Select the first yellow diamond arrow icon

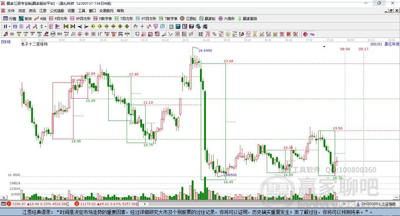point(93,27)
